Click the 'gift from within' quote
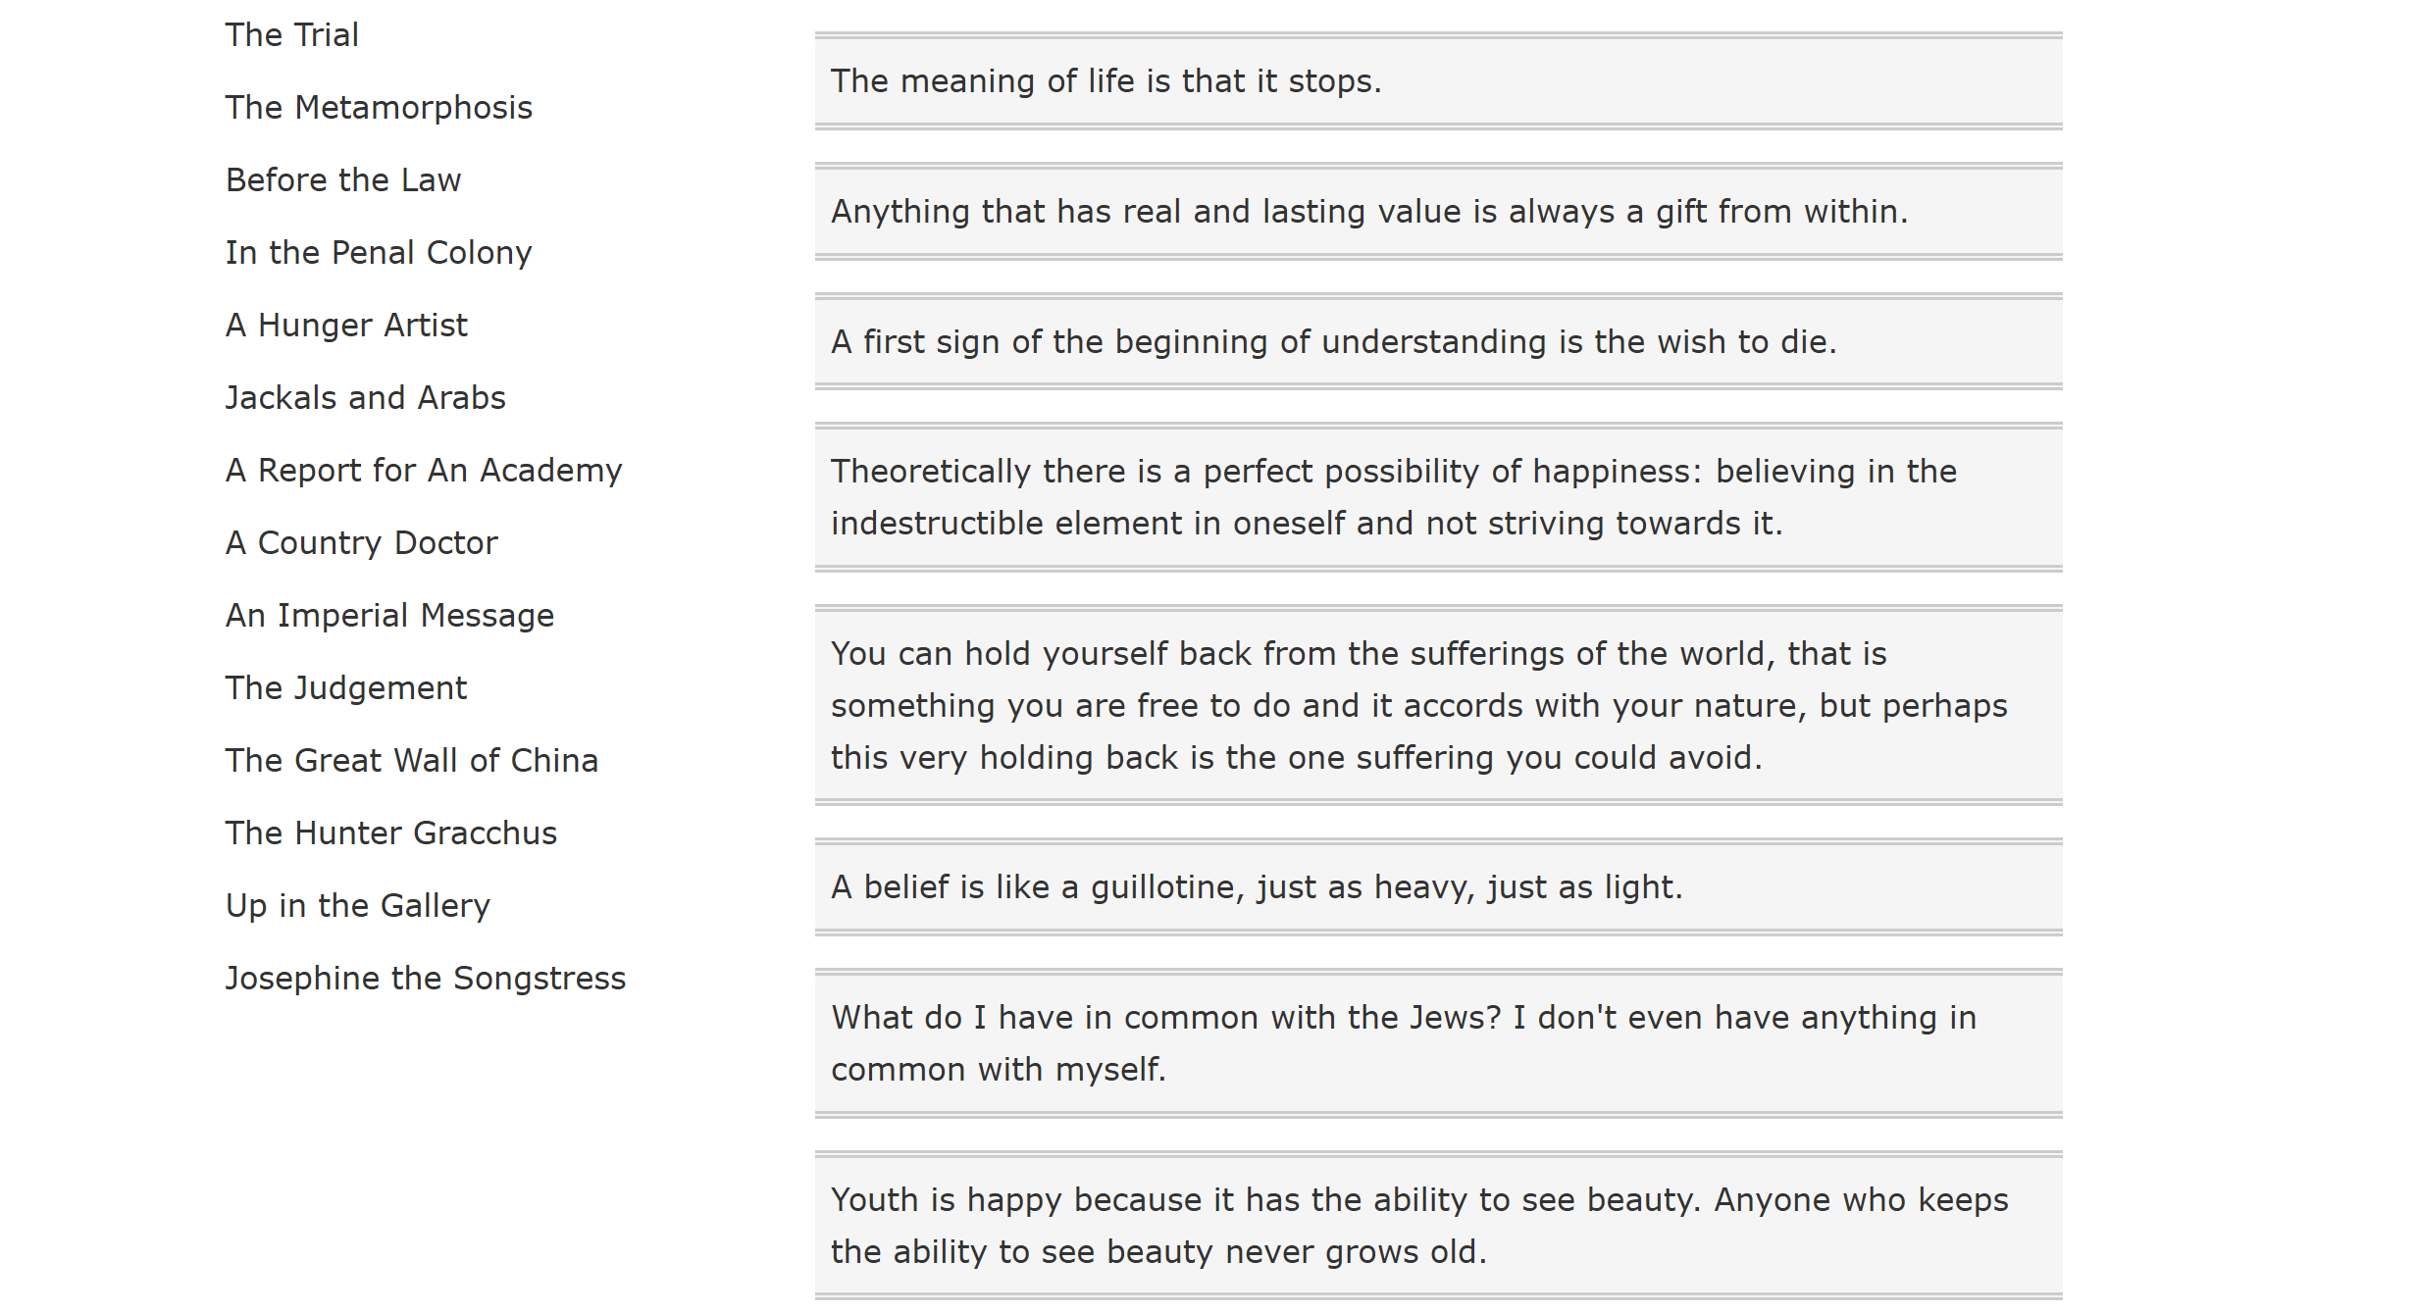The image size is (2417, 1312). click(1438, 212)
